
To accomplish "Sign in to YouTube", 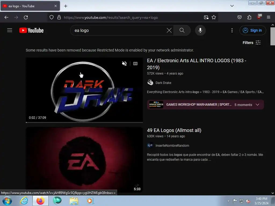I will 252,30.
